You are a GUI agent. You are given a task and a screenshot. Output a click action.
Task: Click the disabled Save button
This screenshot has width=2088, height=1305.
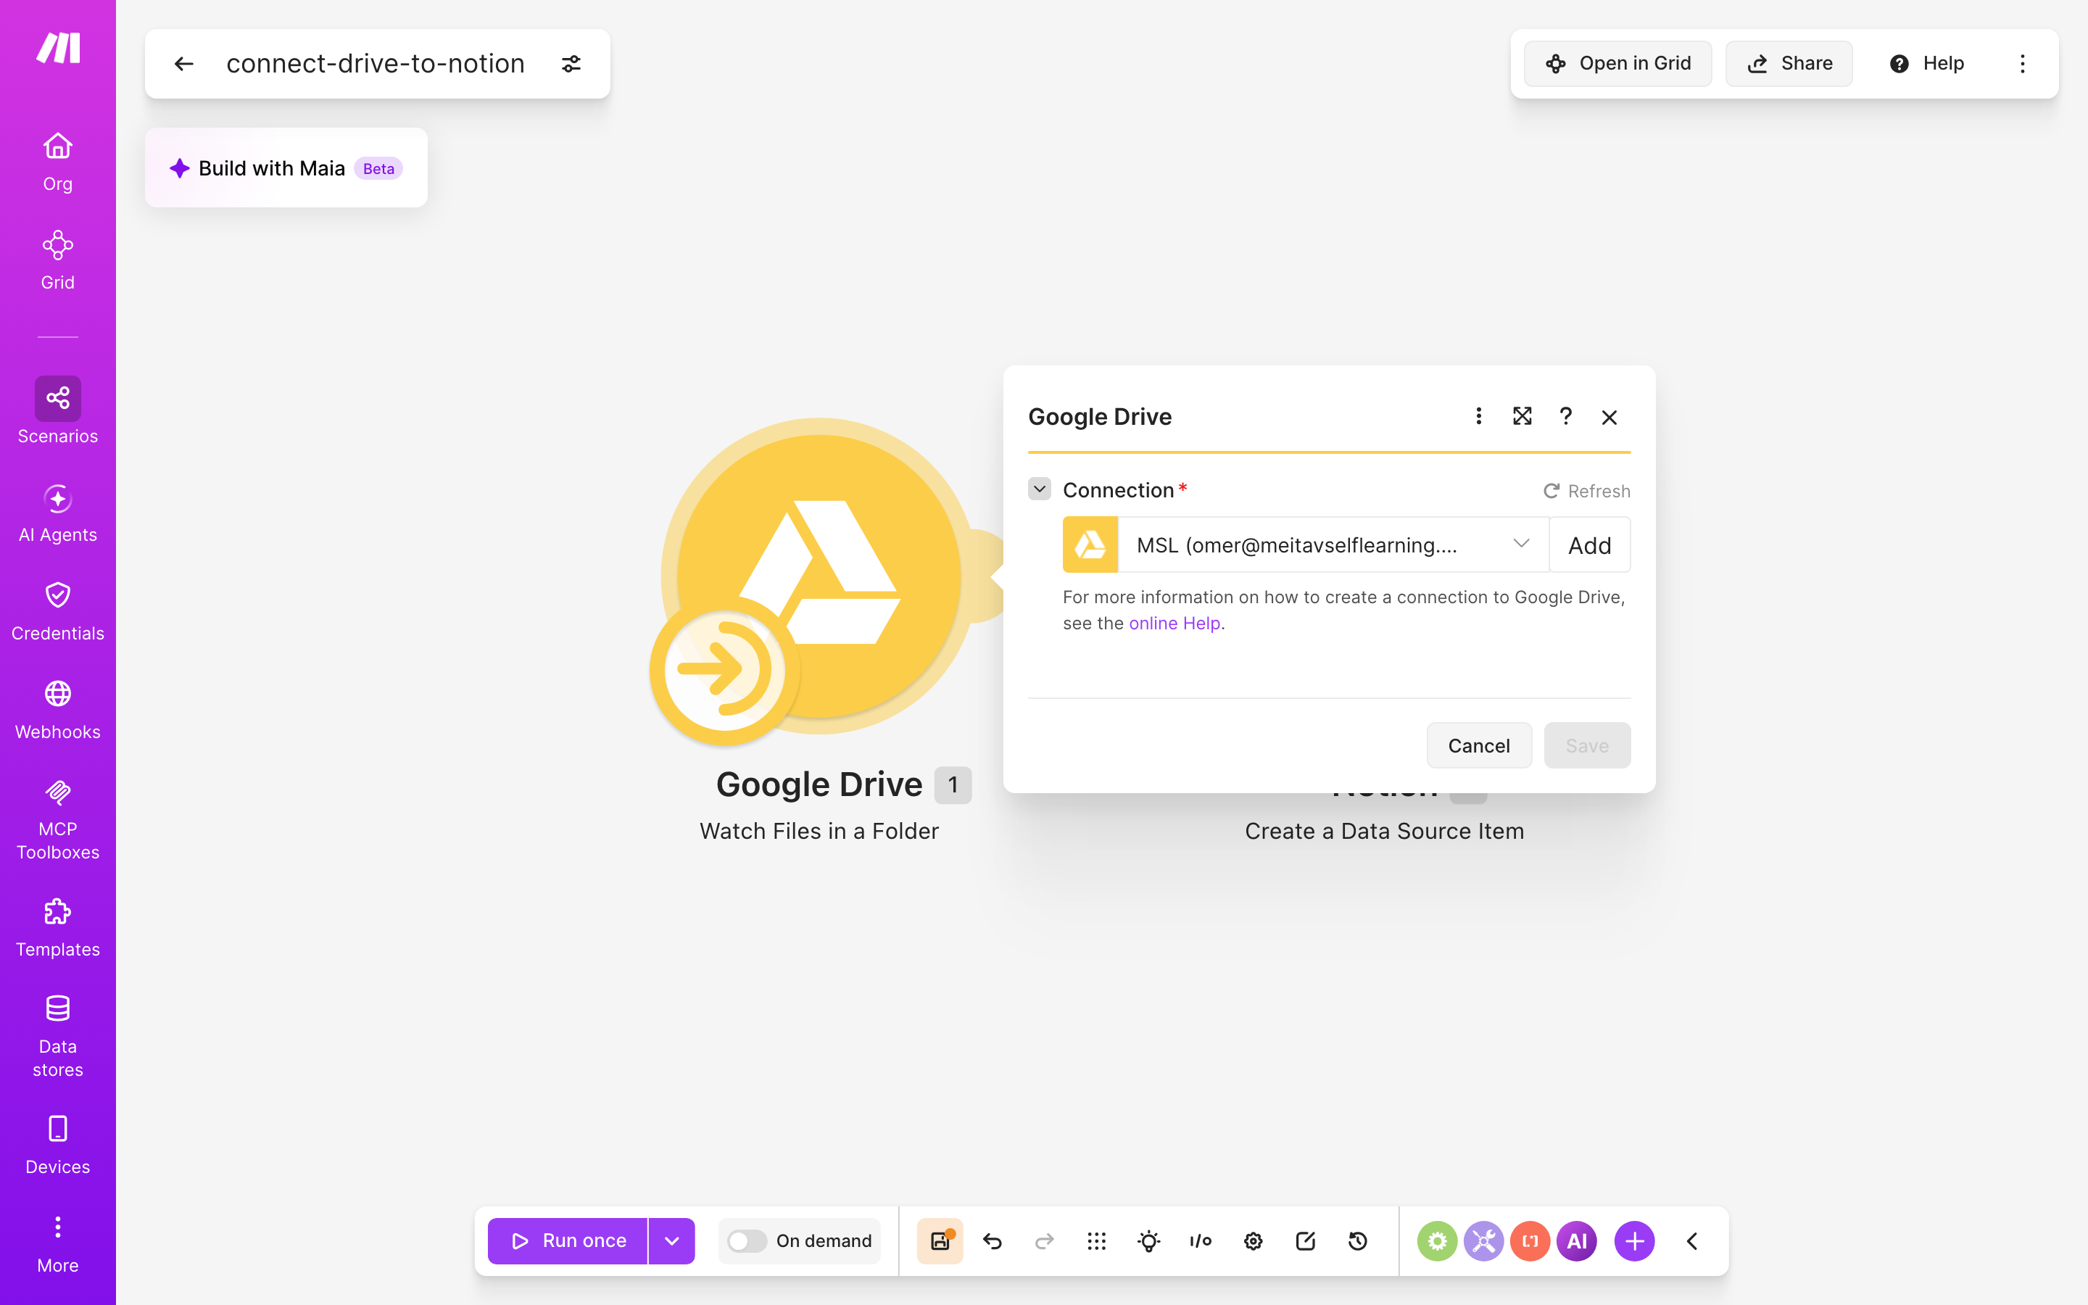(1587, 745)
